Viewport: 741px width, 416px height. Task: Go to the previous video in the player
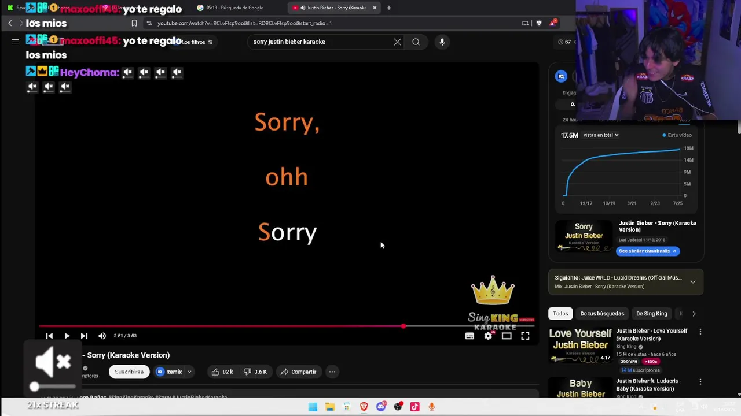pyautogui.click(x=49, y=336)
